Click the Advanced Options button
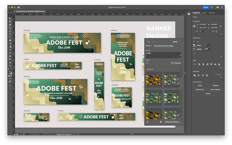232x145 pixels. point(173,122)
